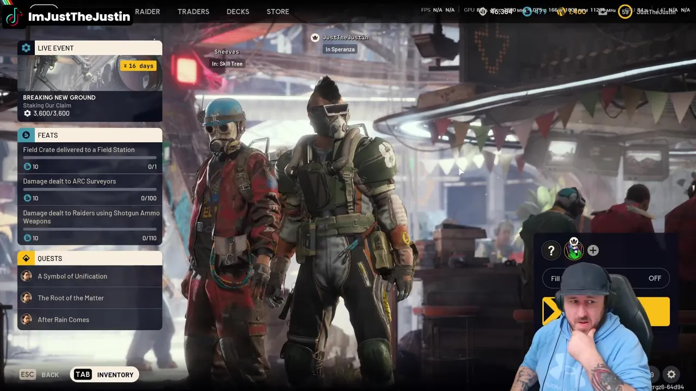
Task: Click portrait beside The Root of the Matter
Action: [26, 298]
